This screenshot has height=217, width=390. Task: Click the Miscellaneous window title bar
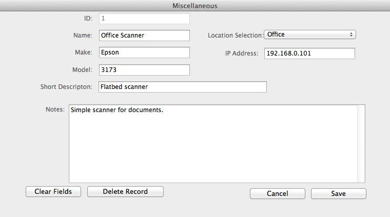click(x=195, y=5)
